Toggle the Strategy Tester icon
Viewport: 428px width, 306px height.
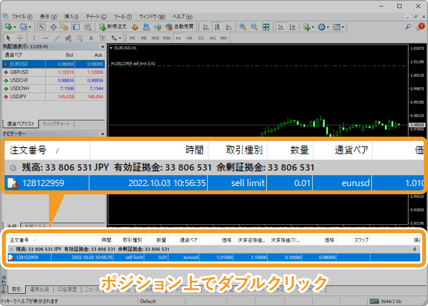pyautogui.click(x=88, y=27)
